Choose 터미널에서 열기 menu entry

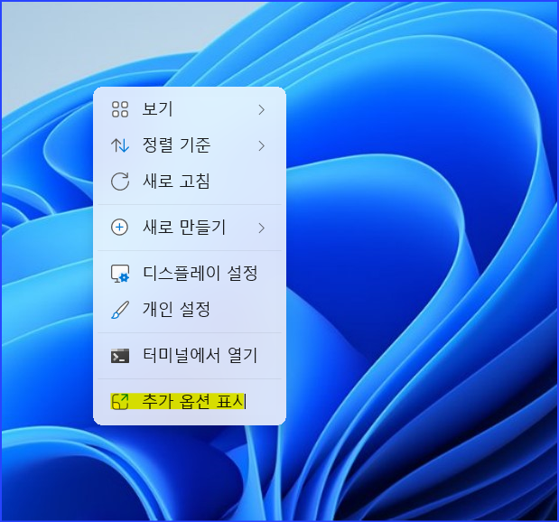190,356
